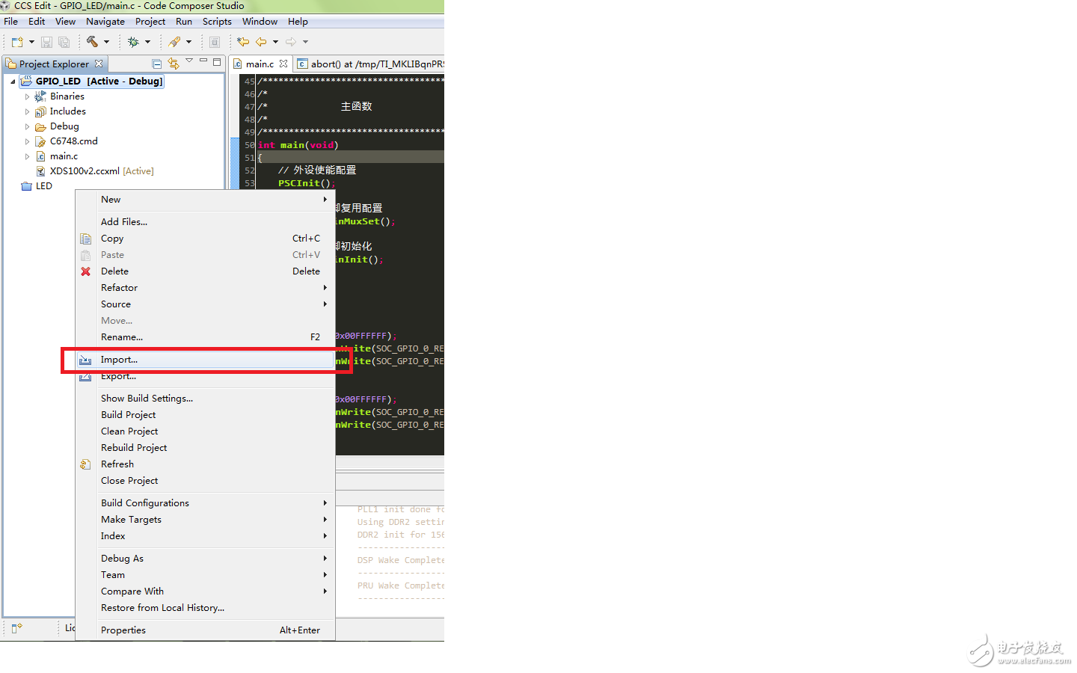This screenshot has width=1077, height=673.
Task: Collapse the GPIO_LED project tree node
Action: [13, 82]
